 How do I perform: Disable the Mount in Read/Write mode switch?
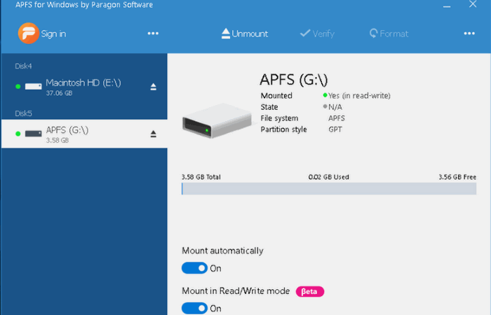194,309
